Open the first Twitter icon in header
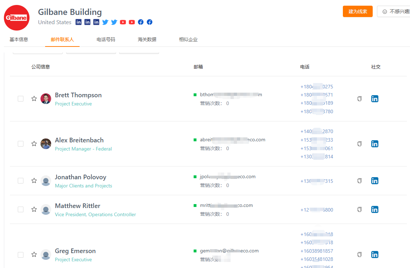The image size is (410, 268). (x=105, y=22)
